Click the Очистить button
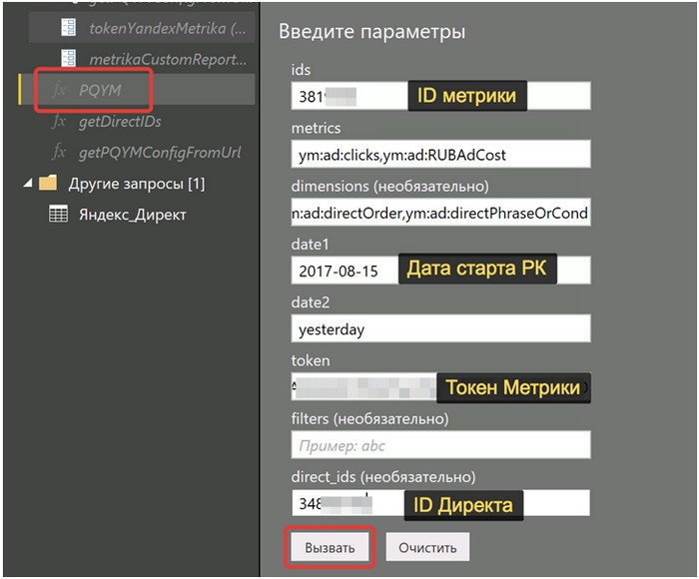The width and height of the screenshot is (699, 579). pyautogui.click(x=427, y=547)
